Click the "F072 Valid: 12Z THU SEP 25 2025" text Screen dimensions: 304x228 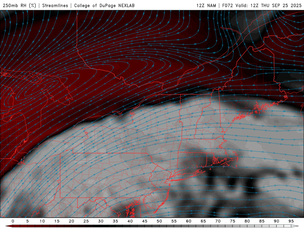(262, 6)
